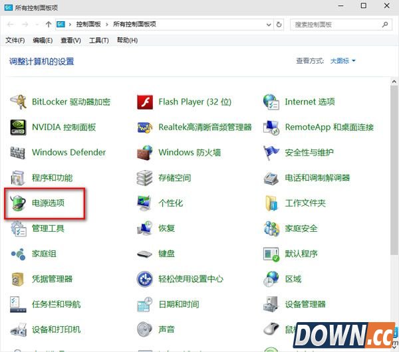
Task: Open the 工作文件夹 folder icon
Action: click(271, 203)
